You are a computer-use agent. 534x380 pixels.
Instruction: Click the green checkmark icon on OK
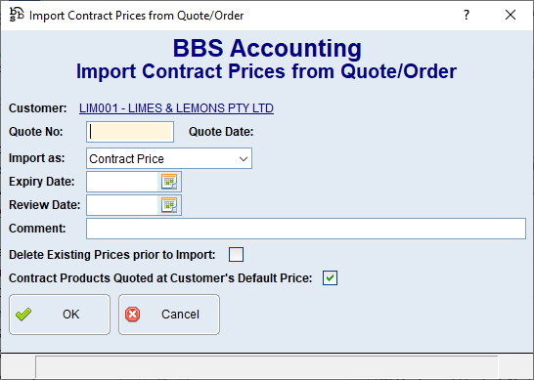click(x=23, y=315)
